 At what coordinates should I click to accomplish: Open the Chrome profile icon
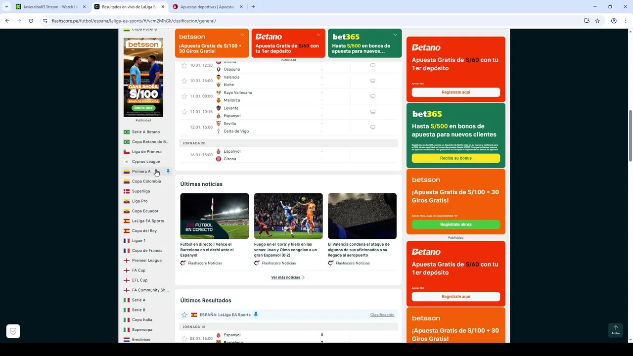coord(614,21)
